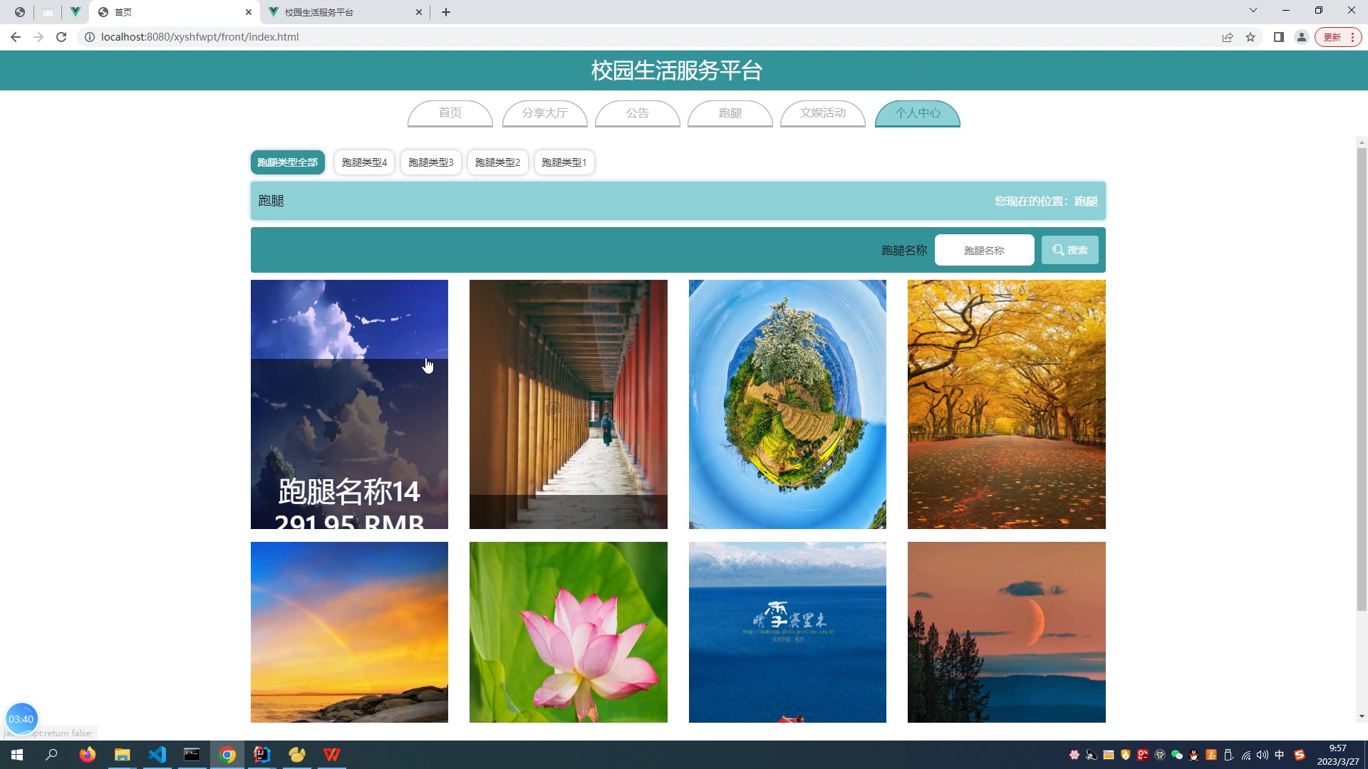This screenshot has height=769, width=1368.
Task: Go to 个人中心 navigation tab
Action: point(917,113)
